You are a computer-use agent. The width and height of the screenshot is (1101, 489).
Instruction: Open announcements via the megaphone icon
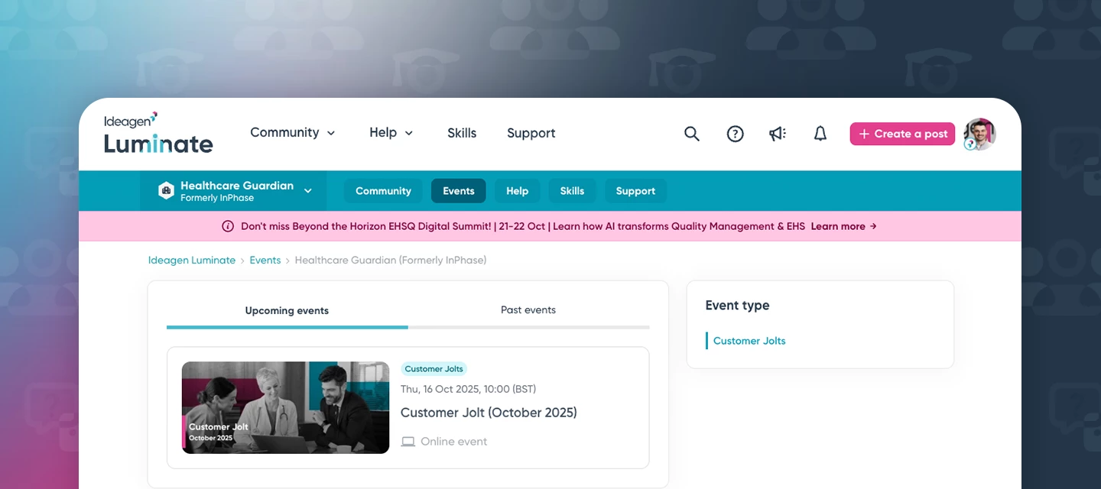[x=777, y=133]
